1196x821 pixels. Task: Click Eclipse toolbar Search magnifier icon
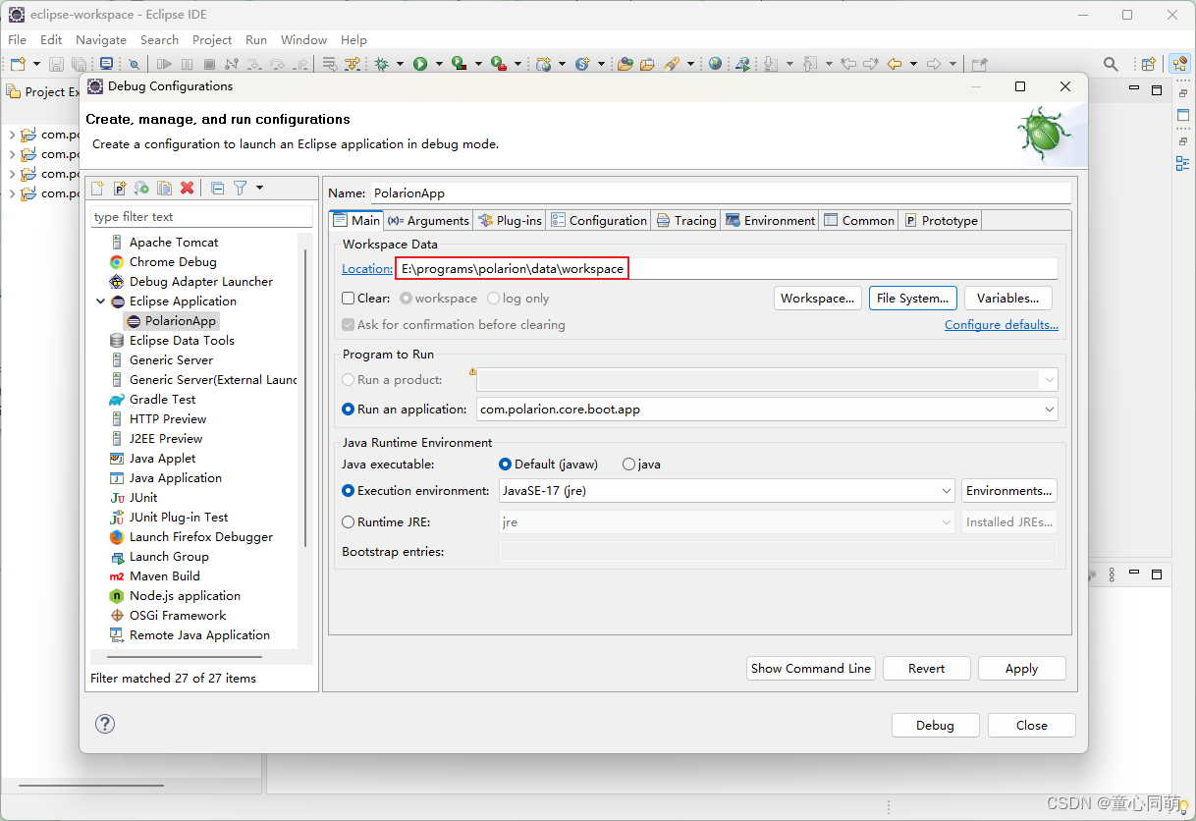click(x=1111, y=64)
